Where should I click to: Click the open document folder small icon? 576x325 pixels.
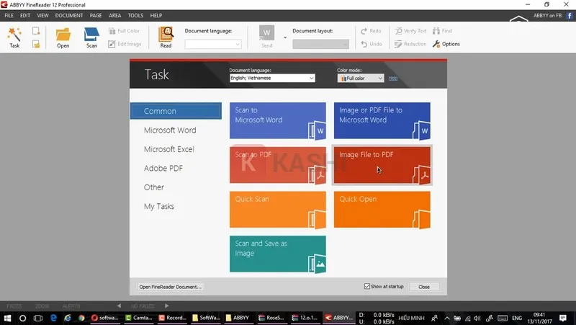(x=35, y=44)
